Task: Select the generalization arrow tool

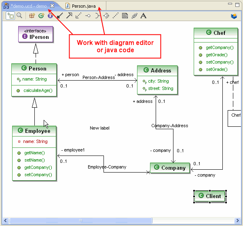Action: point(69,16)
